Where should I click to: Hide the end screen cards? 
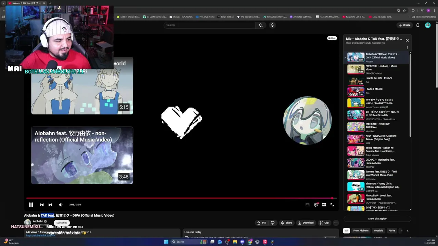[x=332, y=38]
